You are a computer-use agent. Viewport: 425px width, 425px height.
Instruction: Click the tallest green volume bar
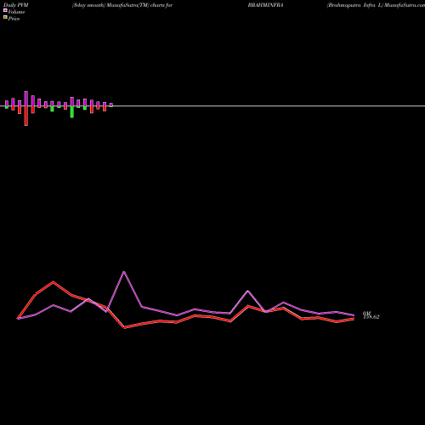point(72,112)
